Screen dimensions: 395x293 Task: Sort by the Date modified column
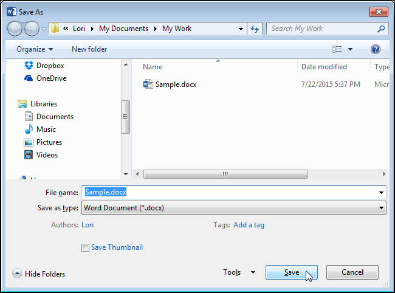324,67
